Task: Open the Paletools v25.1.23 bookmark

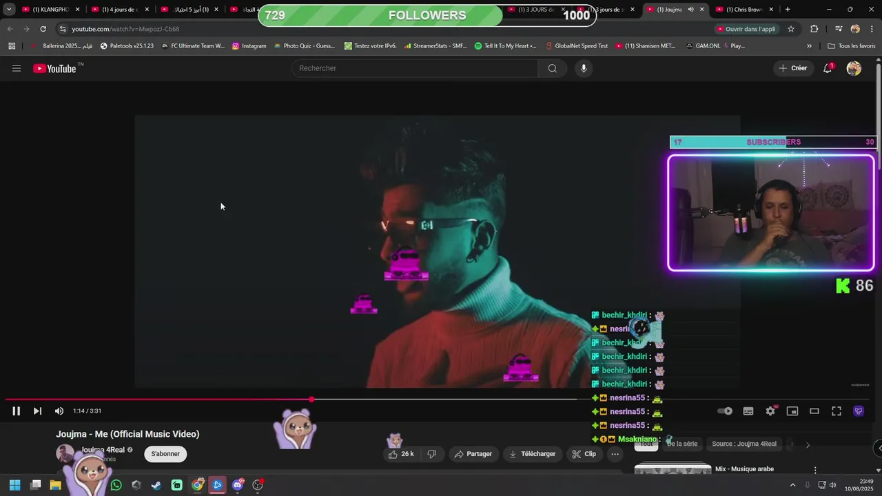Action: 127,46
